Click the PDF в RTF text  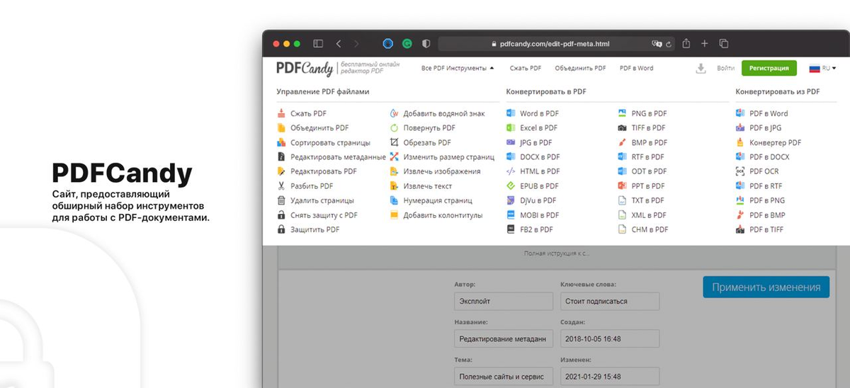[x=766, y=186]
